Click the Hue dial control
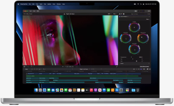This screenshot has width=174, height=106. click(x=137, y=61)
